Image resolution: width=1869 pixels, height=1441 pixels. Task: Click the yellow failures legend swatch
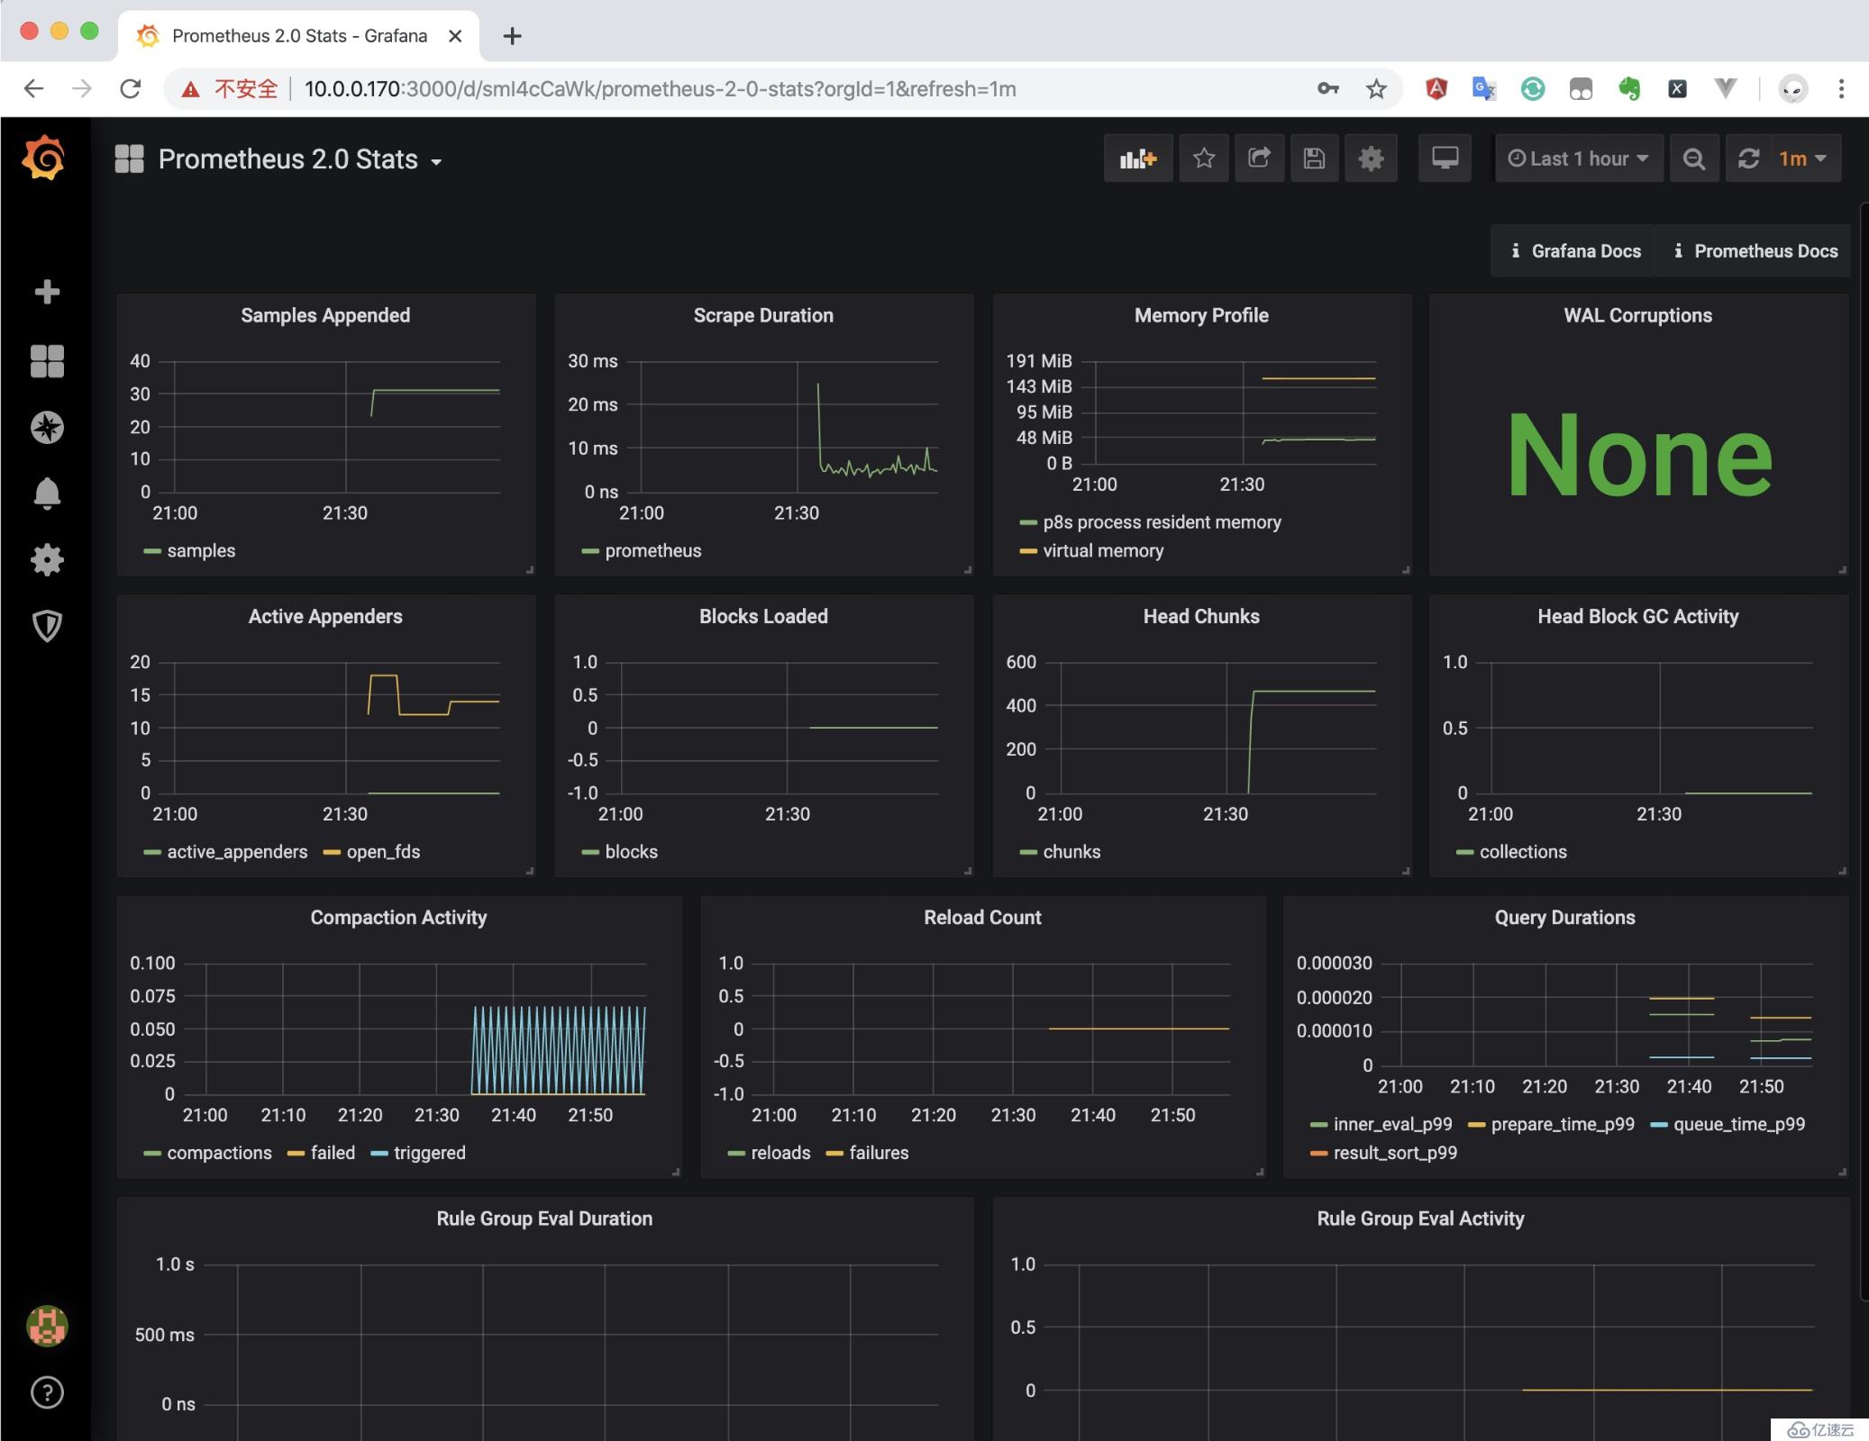(x=834, y=1153)
